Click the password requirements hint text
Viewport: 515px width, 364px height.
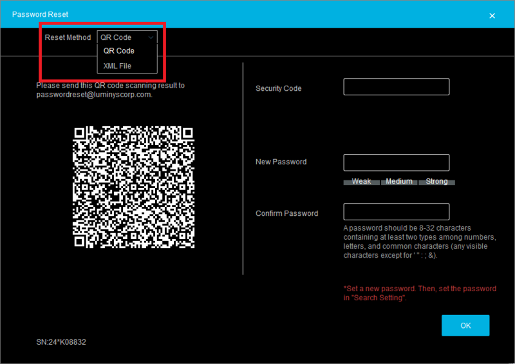pos(420,242)
